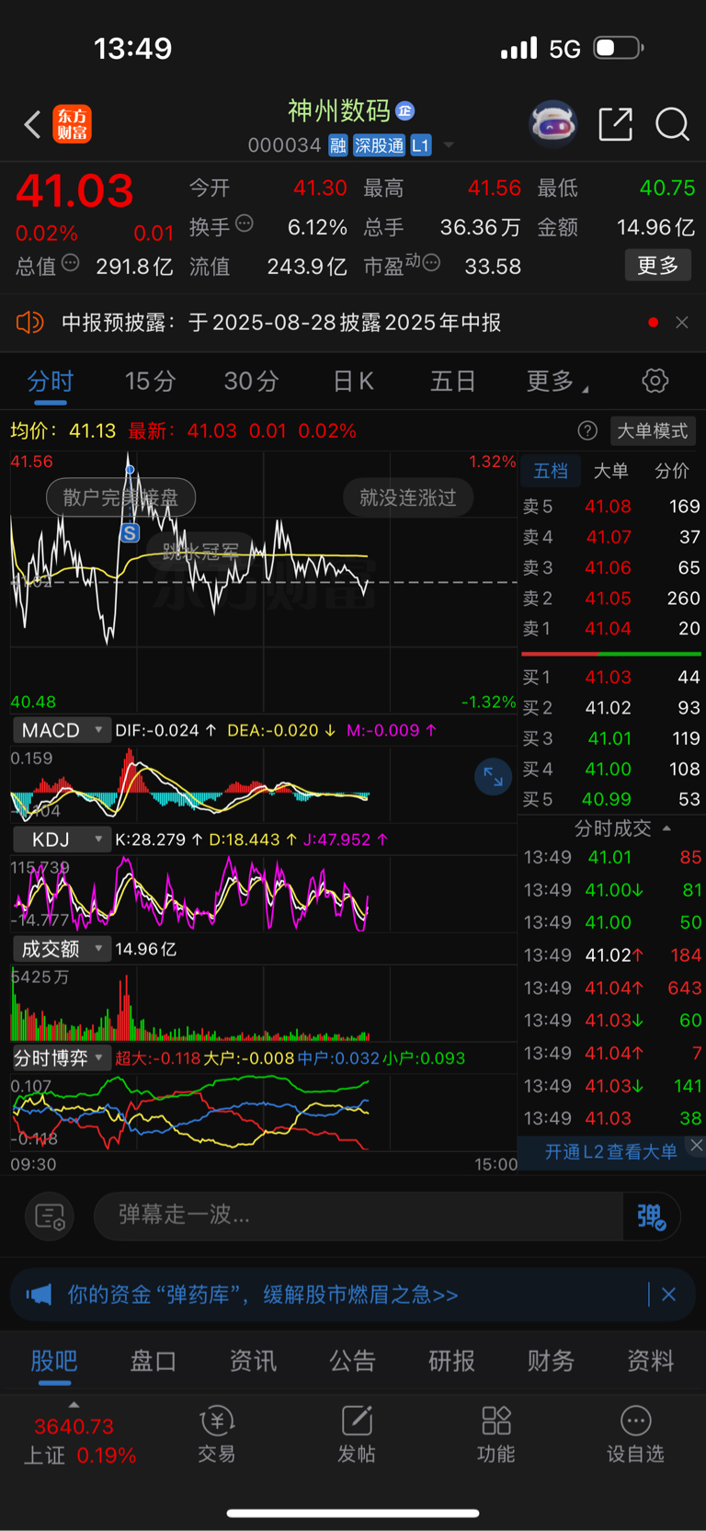Expand the stock code dropdown arrow

[449, 145]
